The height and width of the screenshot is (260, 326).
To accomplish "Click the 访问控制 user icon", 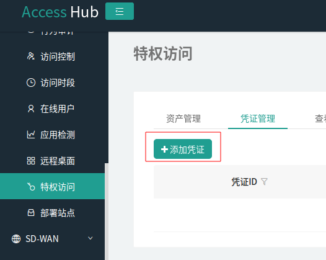I will pos(31,56).
